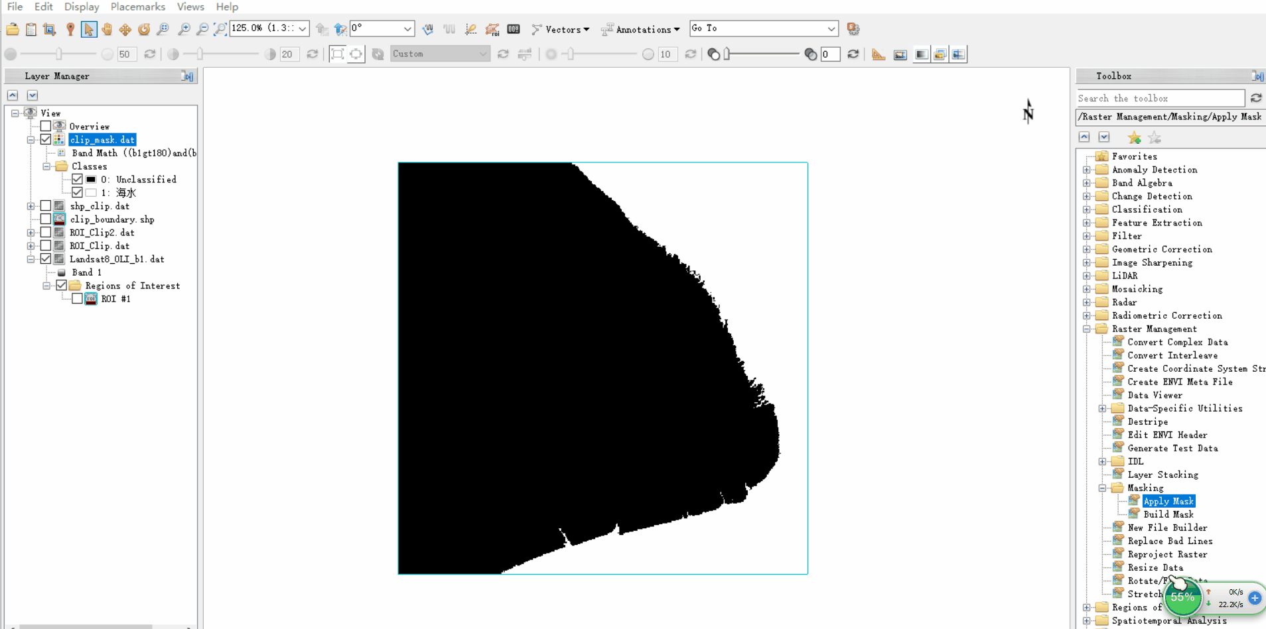This screenshot has height=629, width=1266.
Task: Click the chip view crop icon
Action: coord(50,29)
